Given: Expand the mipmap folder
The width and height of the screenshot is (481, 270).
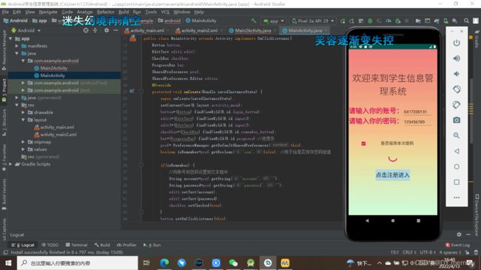Looking at the screenshot, I should (x=23, y=142).
